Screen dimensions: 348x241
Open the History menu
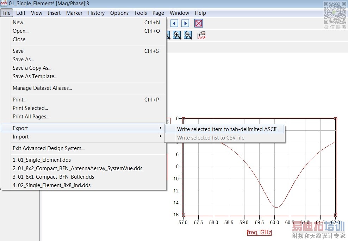click(x=96, y=13)
